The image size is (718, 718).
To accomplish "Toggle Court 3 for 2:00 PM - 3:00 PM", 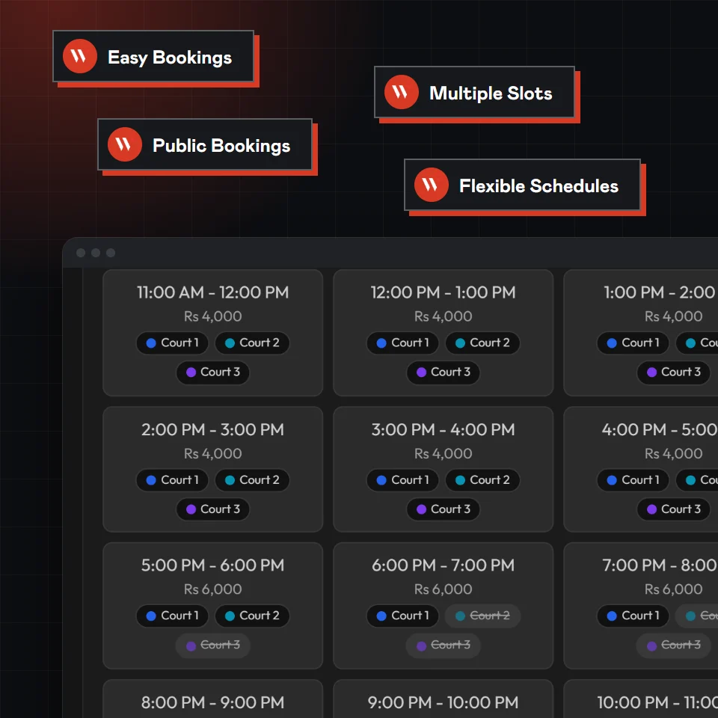I will pyautogui.click(x=213, y=509).
